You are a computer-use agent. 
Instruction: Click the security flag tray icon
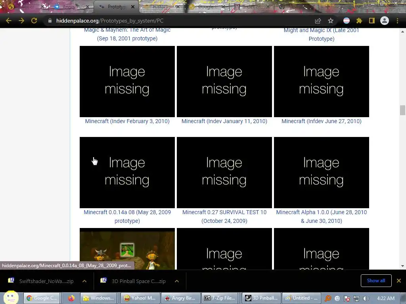pos(347,298)
